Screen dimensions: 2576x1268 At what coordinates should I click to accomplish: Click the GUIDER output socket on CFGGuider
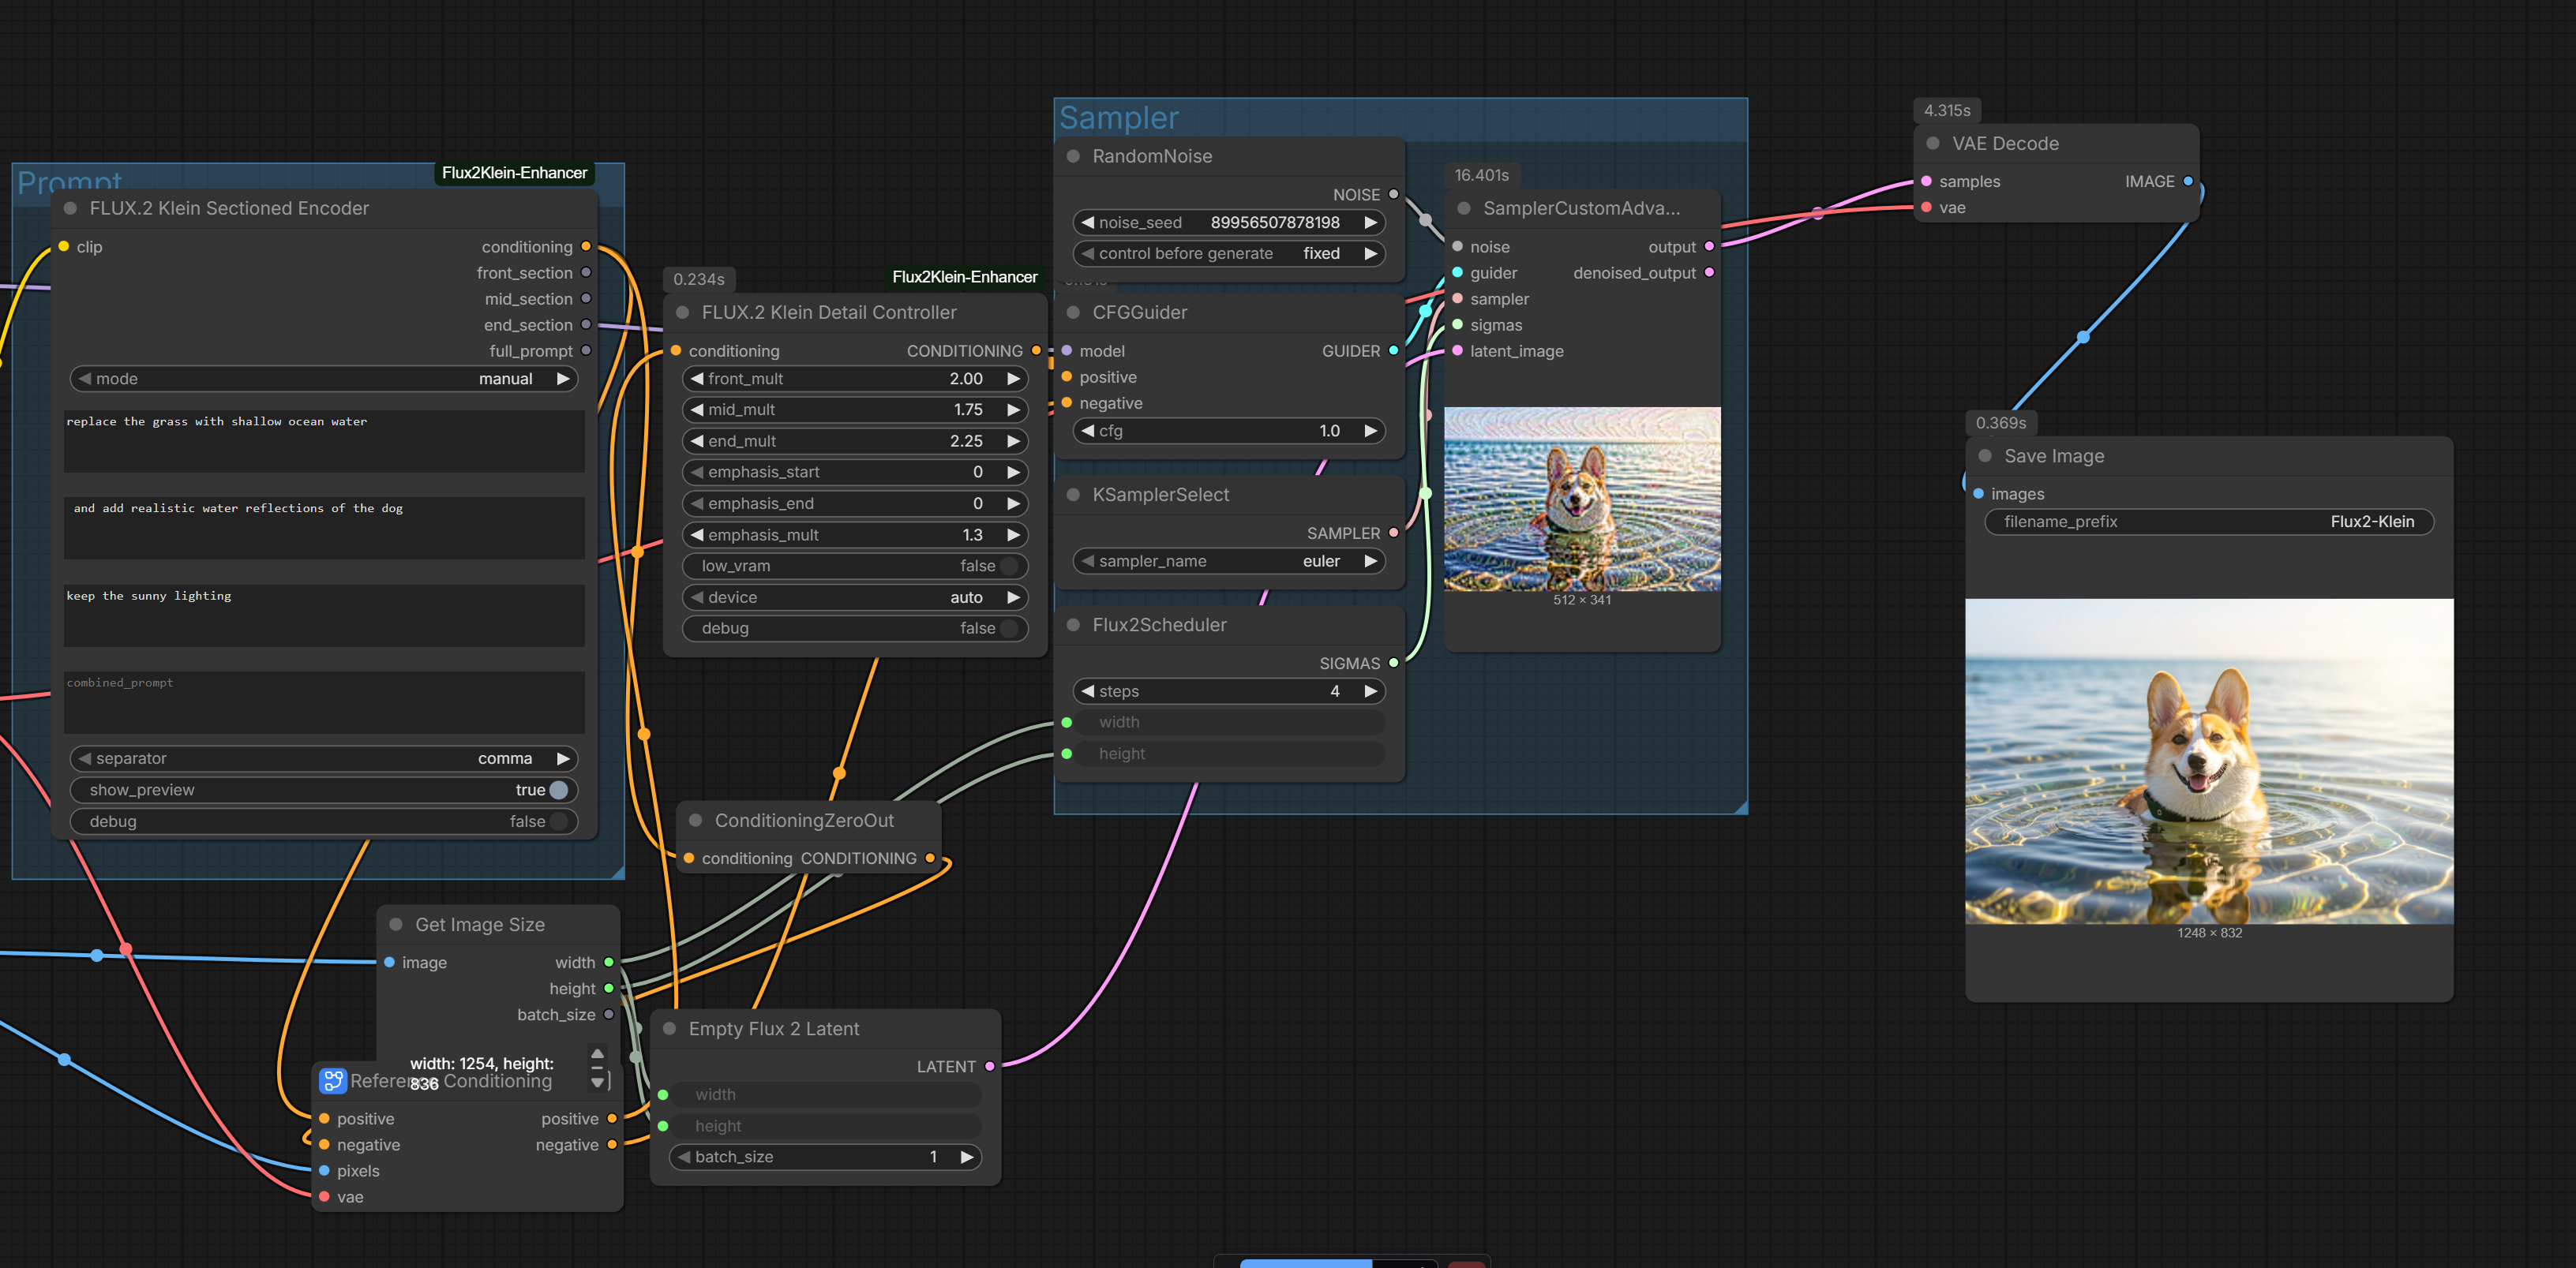click(1393, 350)
